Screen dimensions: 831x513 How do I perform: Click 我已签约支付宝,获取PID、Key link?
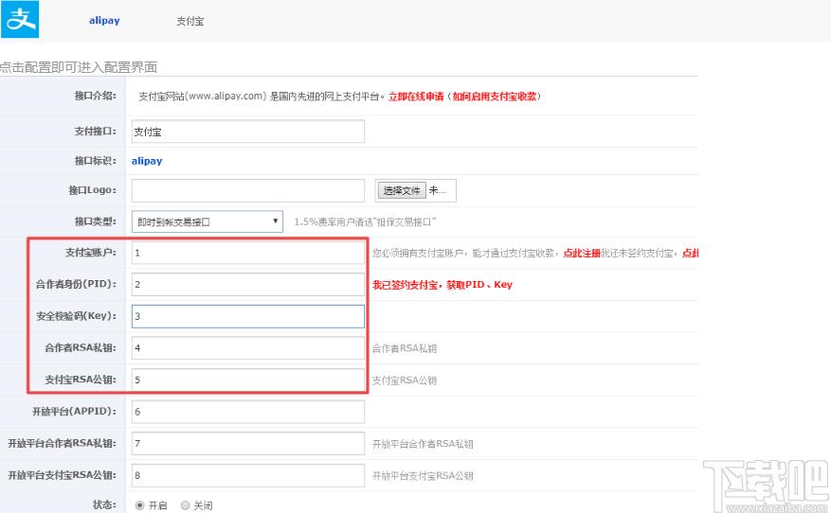pyautogui.click(x=443, y=285)
